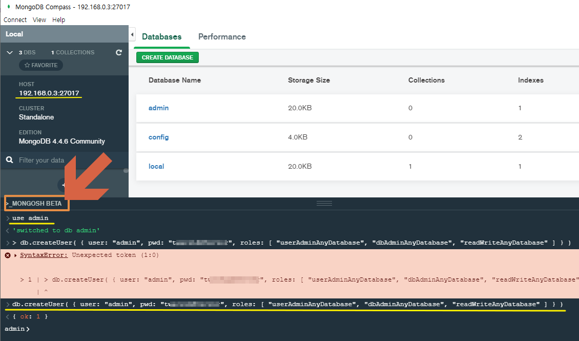Click the MongoDB Compass leaf icon in title bar
The width and height of the screenshot is (579, 341).
click(9, 7)
